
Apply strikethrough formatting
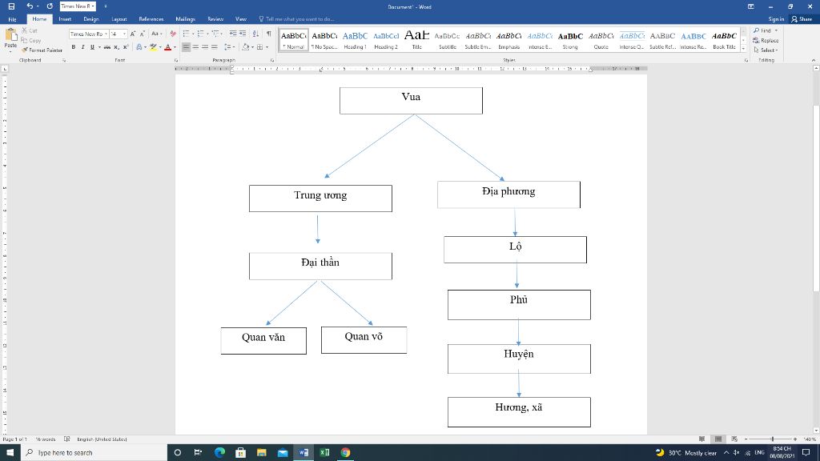tap(107, 47)
